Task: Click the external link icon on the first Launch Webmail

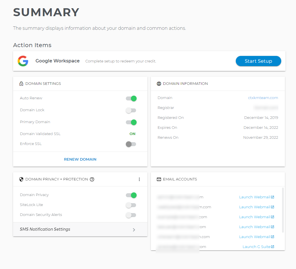Action: [272, 197]
